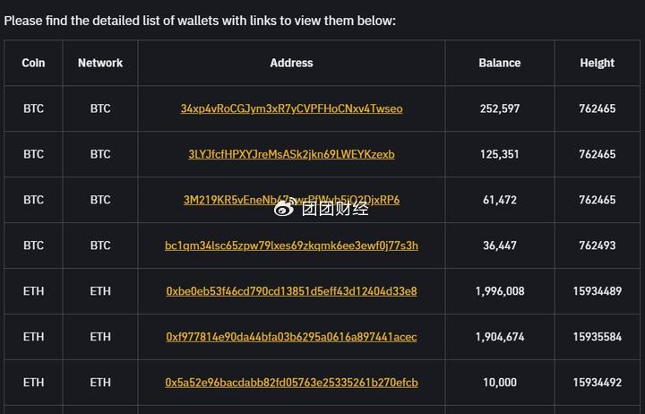Screen dimensions: 645x414
Task: Open ETH address link 0xf977814e90da44bfa03b6295a0616a897441acec
Action: (291, 337)
